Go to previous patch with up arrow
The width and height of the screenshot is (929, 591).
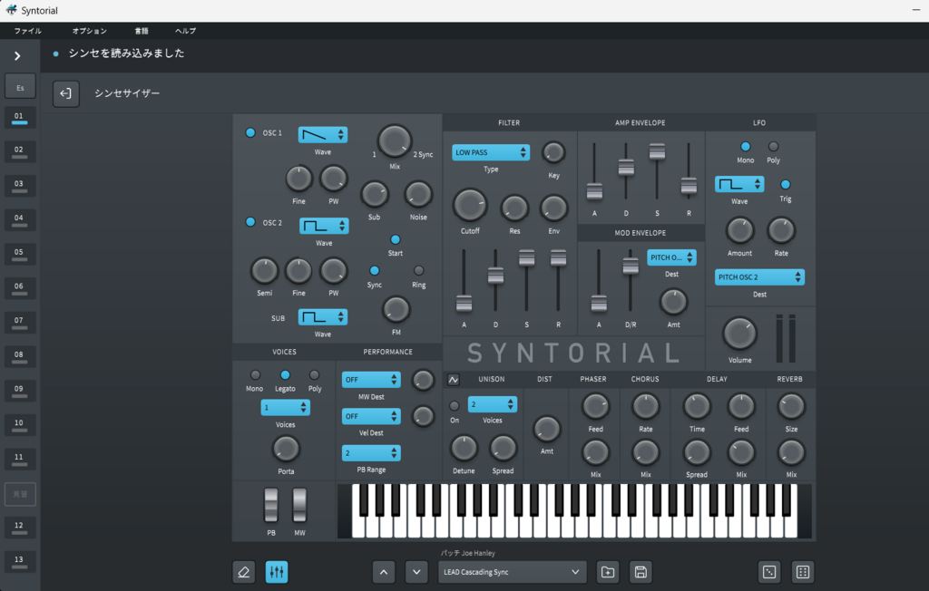click(384, 572)
